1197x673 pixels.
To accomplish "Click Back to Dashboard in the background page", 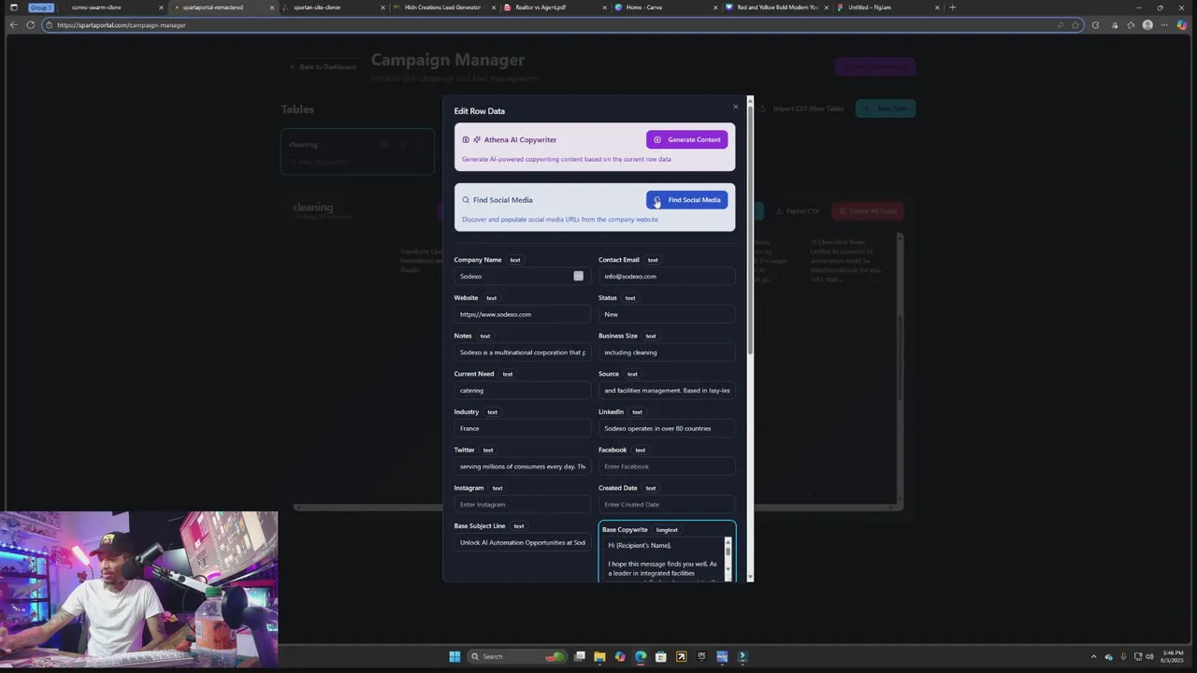I will (323, 67).
